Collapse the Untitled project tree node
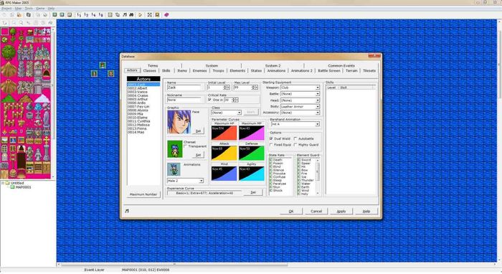Image resolution: width=502 pixels, height=274 pixels. 3,183
